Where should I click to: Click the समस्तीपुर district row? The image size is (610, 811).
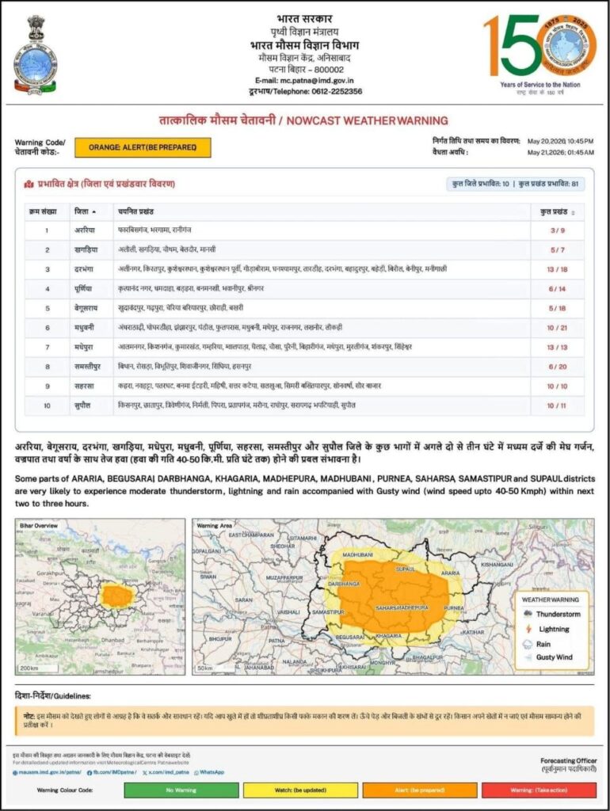pyautogui.click(x=305, y=367)
